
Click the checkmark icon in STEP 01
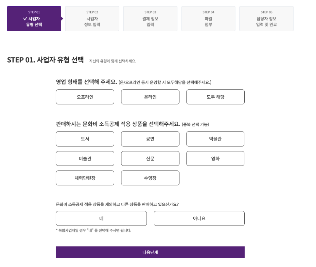pyautogui.click(x=25, y=19)
